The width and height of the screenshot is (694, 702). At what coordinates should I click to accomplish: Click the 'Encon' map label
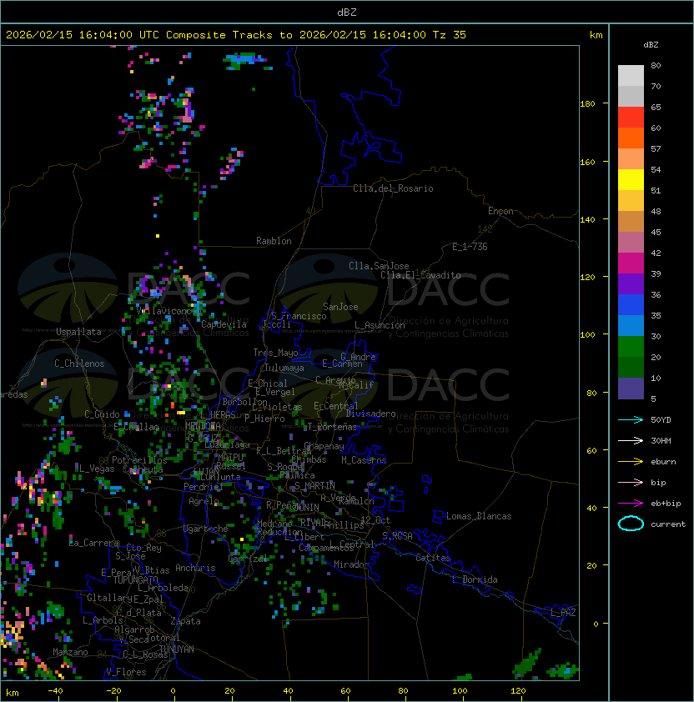(x=500, y=211)
